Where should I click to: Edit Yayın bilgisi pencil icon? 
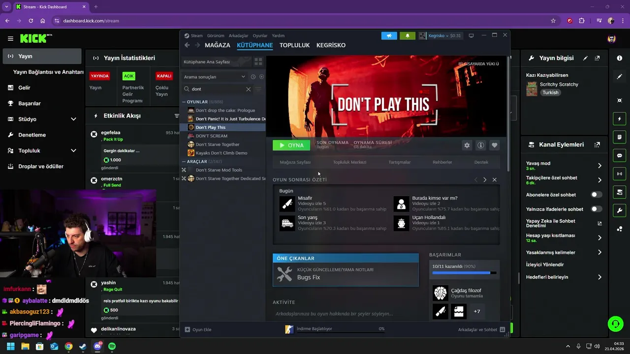click(x=585, y=58)
